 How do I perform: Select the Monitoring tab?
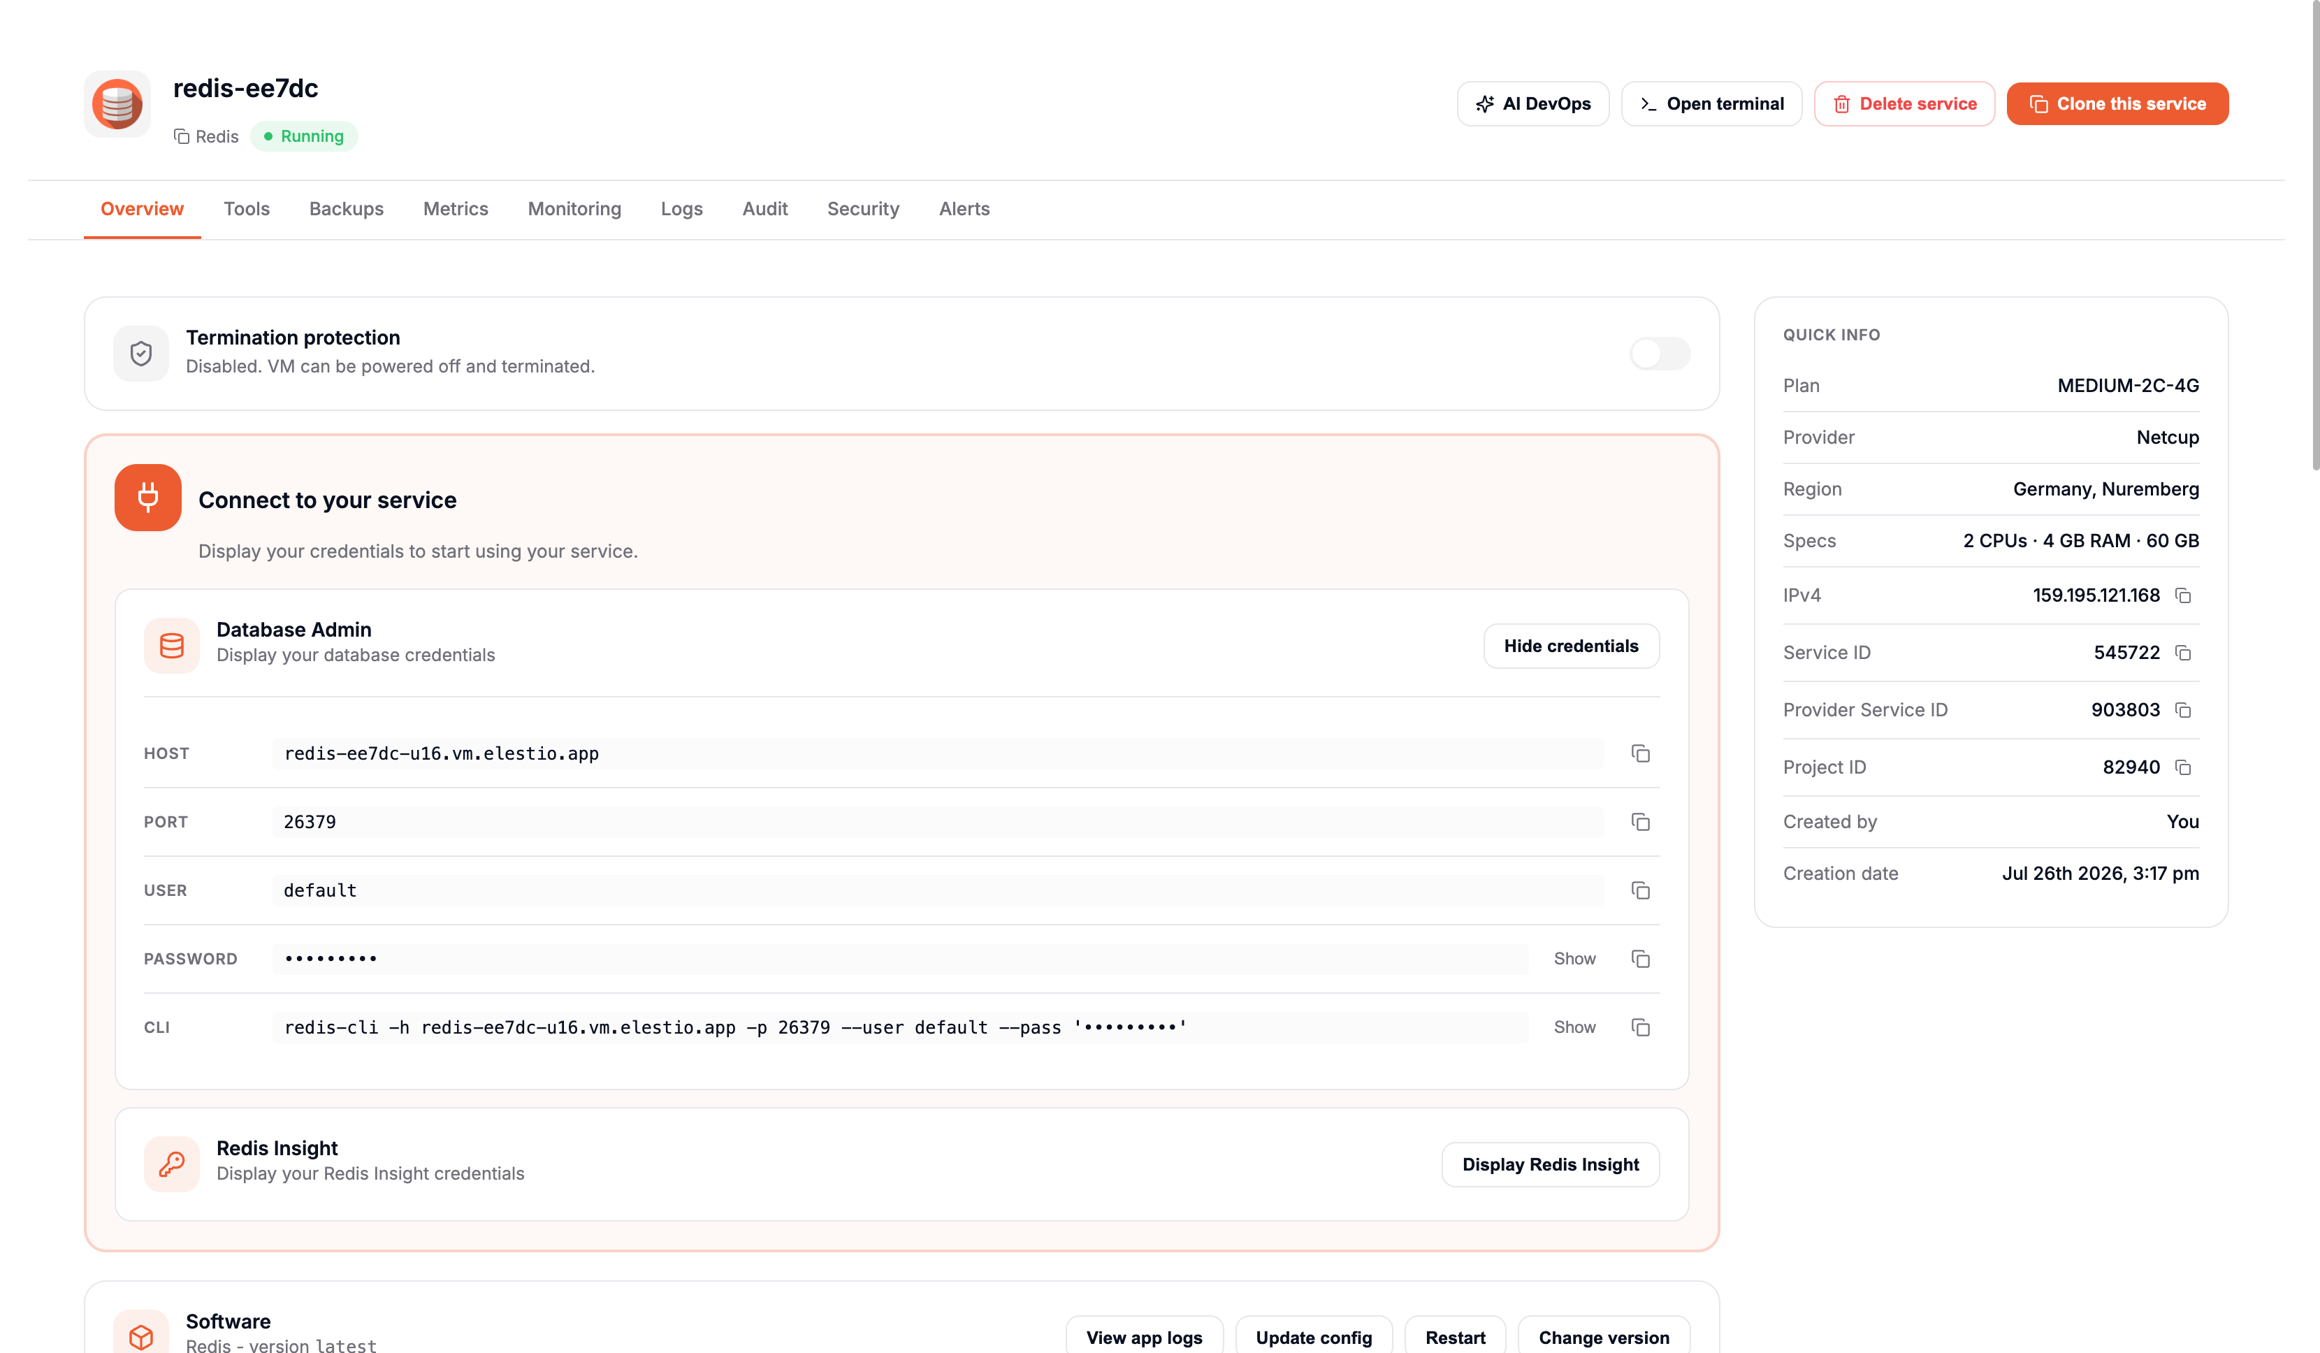click(x=574, y=209)
